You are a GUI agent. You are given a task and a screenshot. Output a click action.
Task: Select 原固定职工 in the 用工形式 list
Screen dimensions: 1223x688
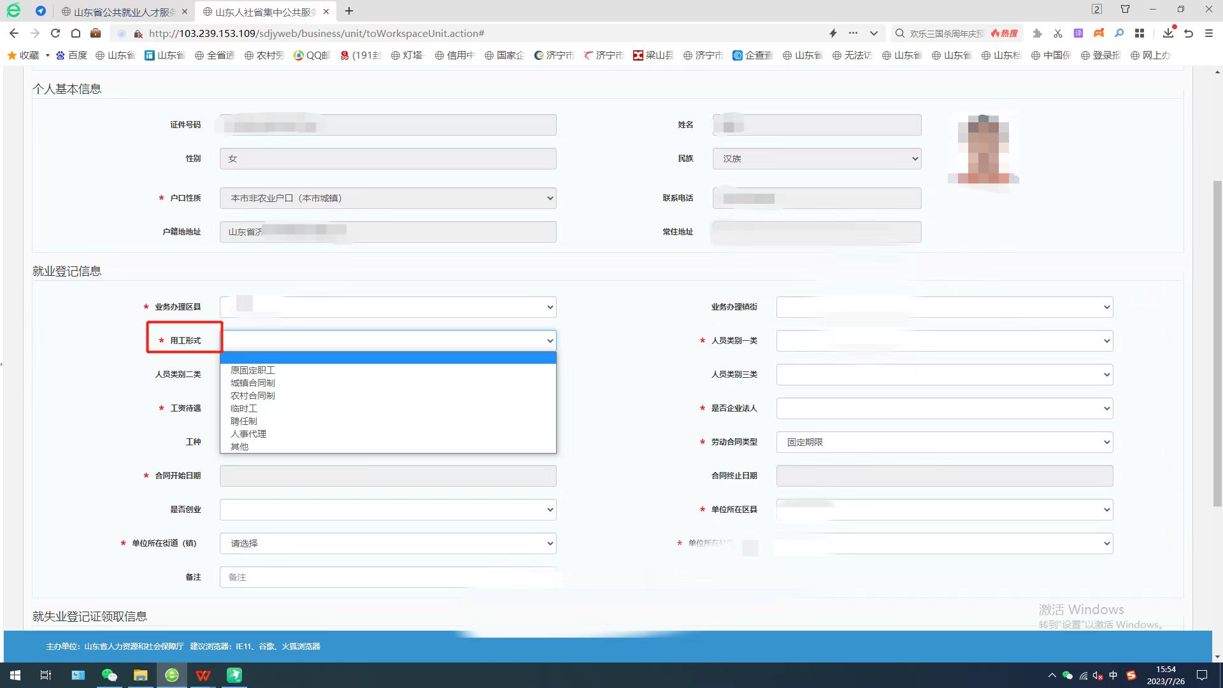pos(388,370)
